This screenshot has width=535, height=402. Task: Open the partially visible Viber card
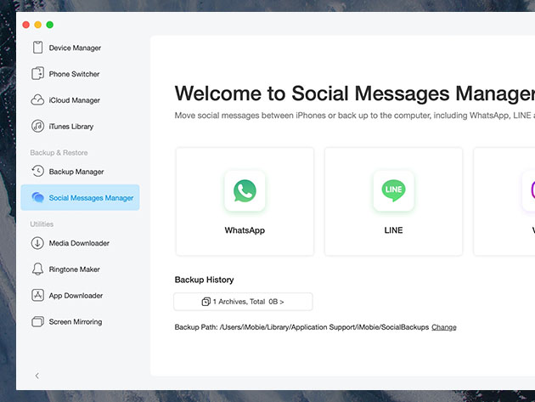(x=504, y=201)
